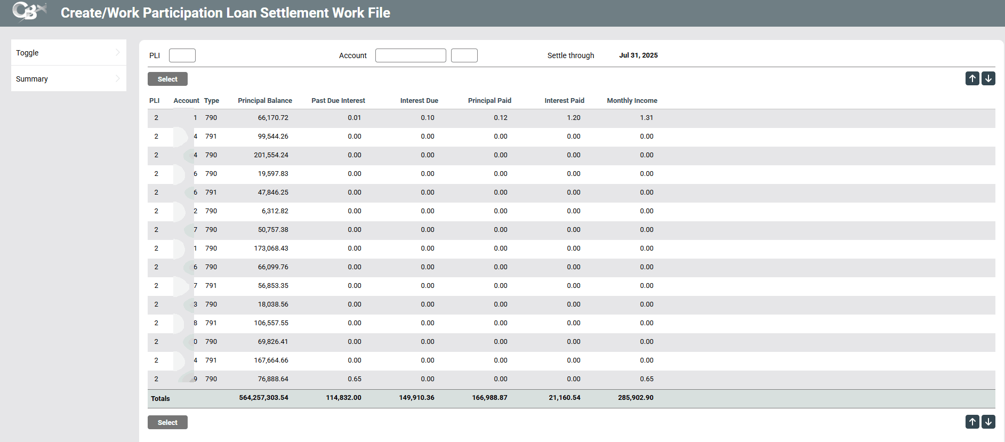1005x442 pixels.
Task: Click the bottom scroll up arrow icon
Action: pyautogui.click(x=972, y=422)
